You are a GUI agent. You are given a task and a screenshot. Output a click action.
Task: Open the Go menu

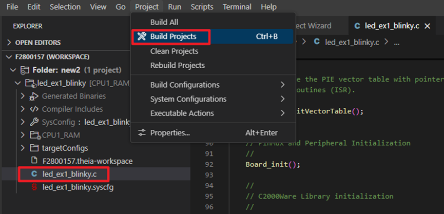[120, 7]
